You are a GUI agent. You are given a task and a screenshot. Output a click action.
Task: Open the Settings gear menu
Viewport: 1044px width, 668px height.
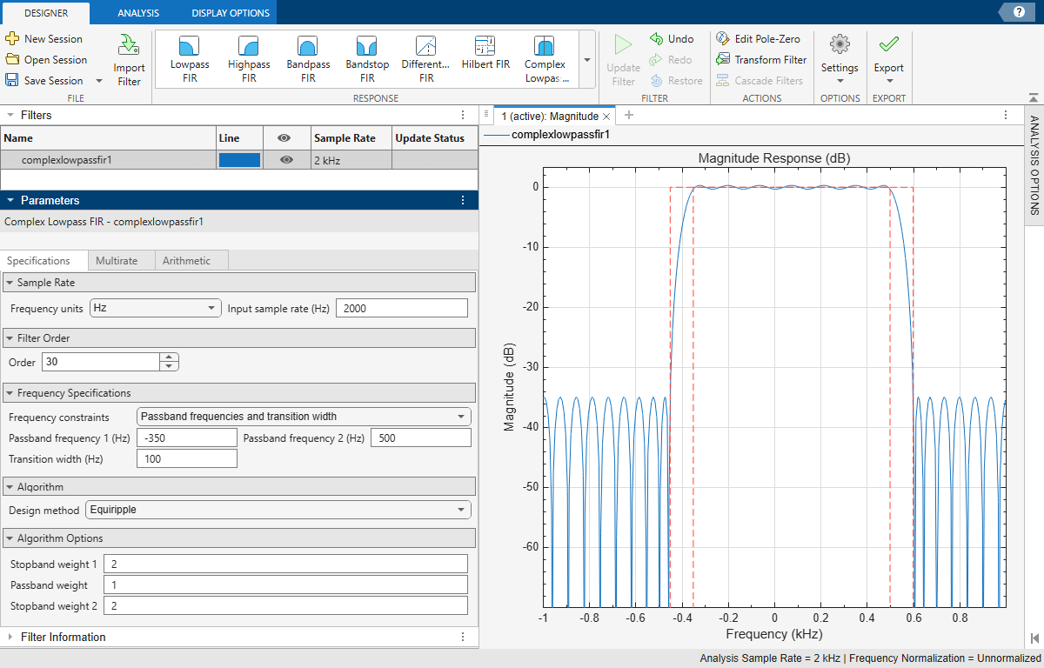point(840,60)
